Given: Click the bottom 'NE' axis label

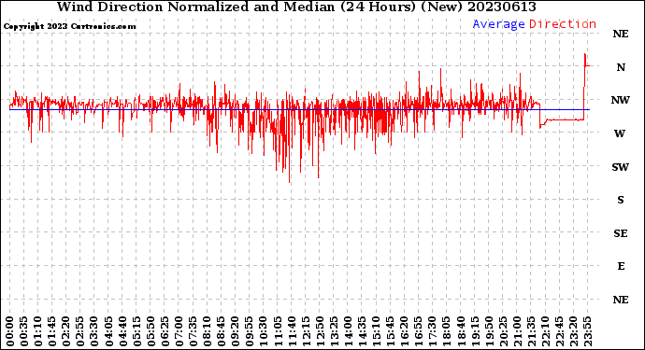Looking at the screenshot, I should [621, 300].
